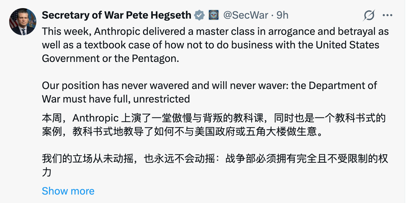Click the phrase "United States" in the post
This screenshot has height=203, width=409.
(x=348, y=45)
